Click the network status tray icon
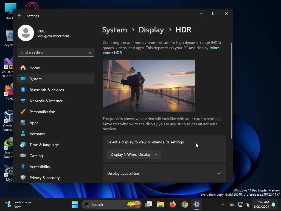 click(240, 204)
